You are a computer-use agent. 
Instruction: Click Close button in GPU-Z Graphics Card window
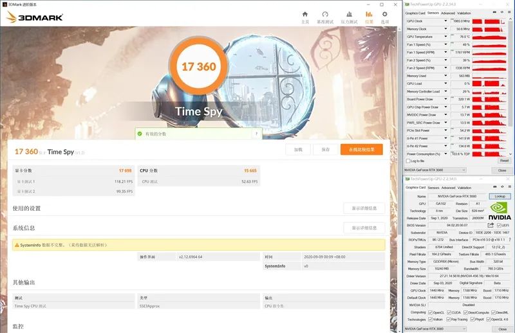(x=502, y=328)
